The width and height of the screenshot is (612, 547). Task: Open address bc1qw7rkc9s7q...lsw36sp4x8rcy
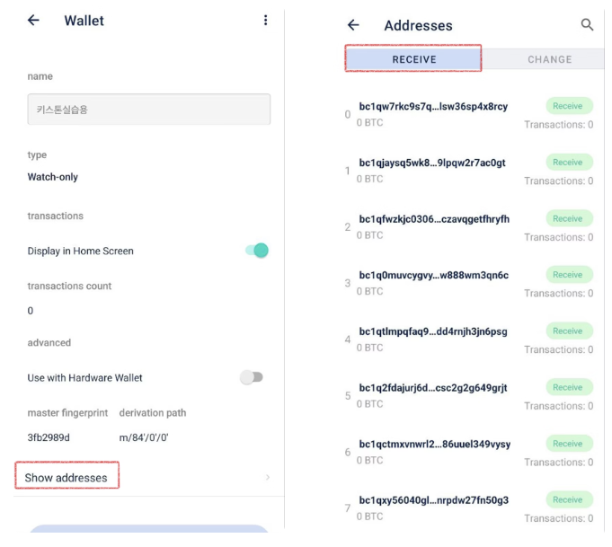coord(433,106)
